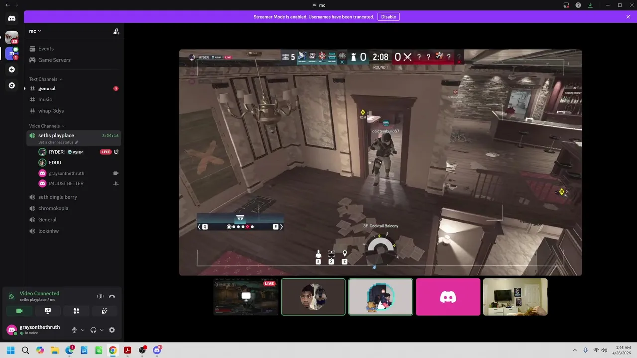
Task: Click Set a channel status link
Action: pyautogui.click(x=58, y=142)
